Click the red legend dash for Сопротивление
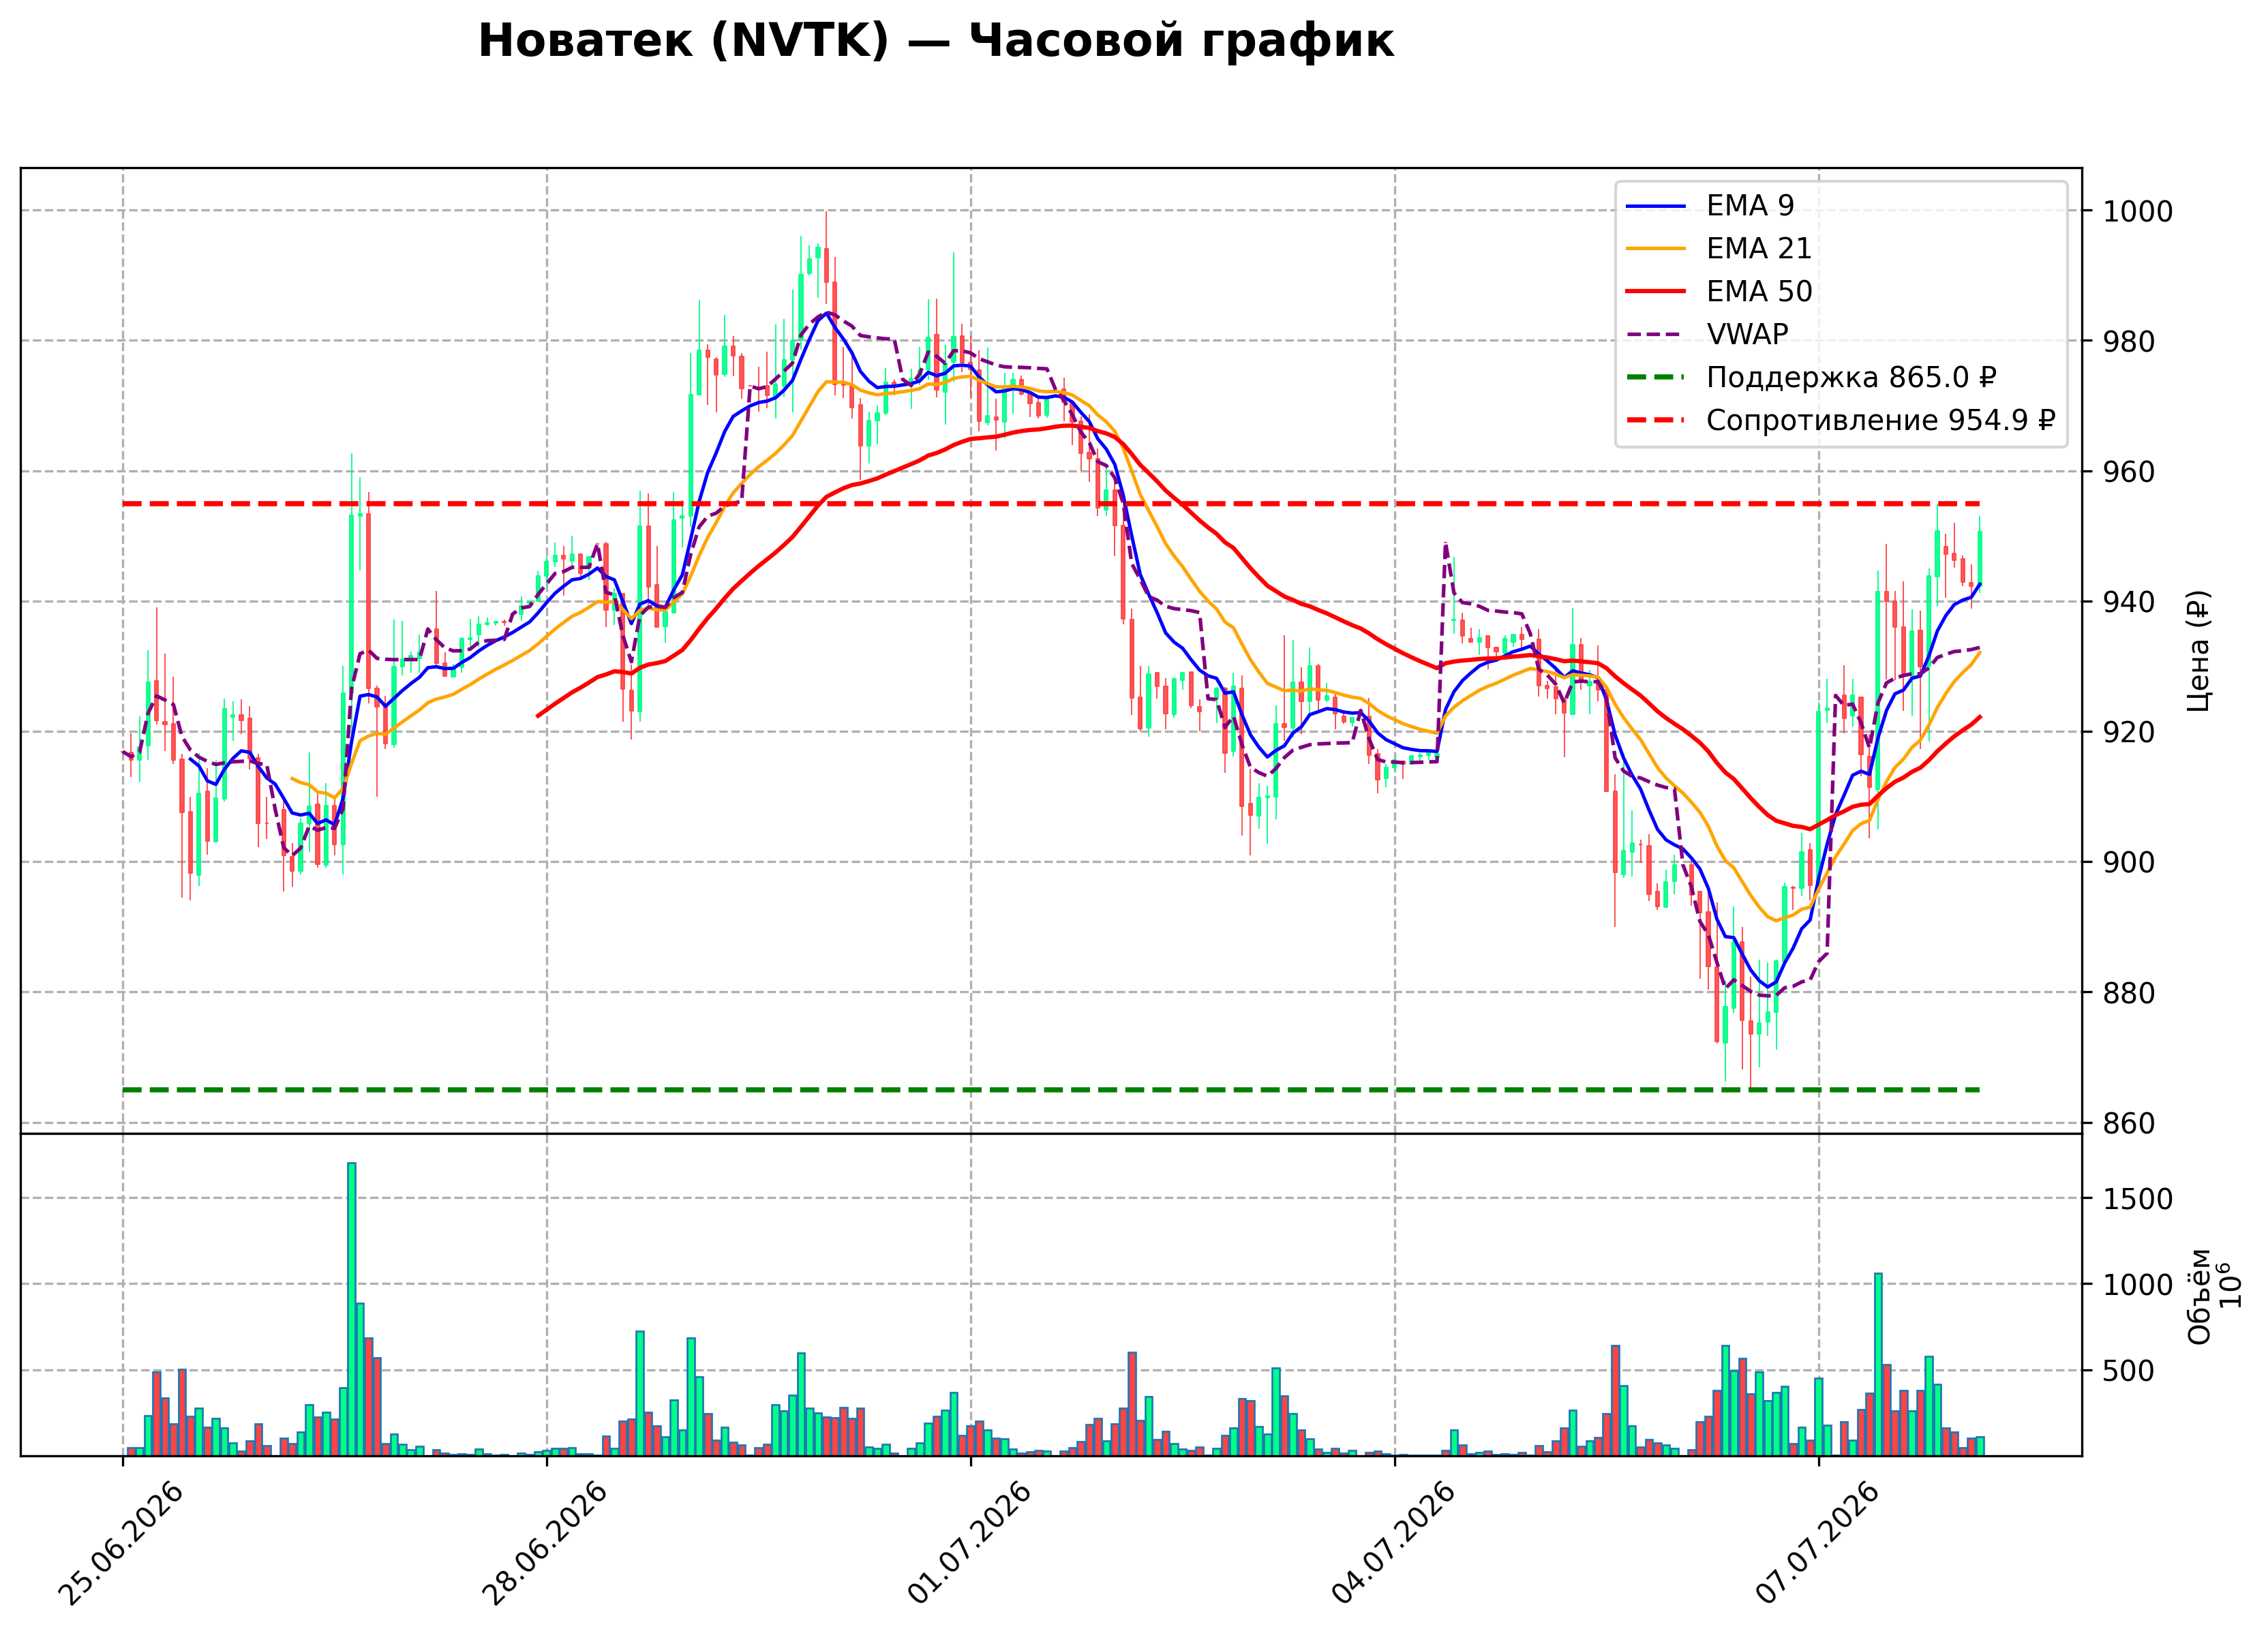This screenshot has width=2268, height=1631. (x=1656, y=421)
